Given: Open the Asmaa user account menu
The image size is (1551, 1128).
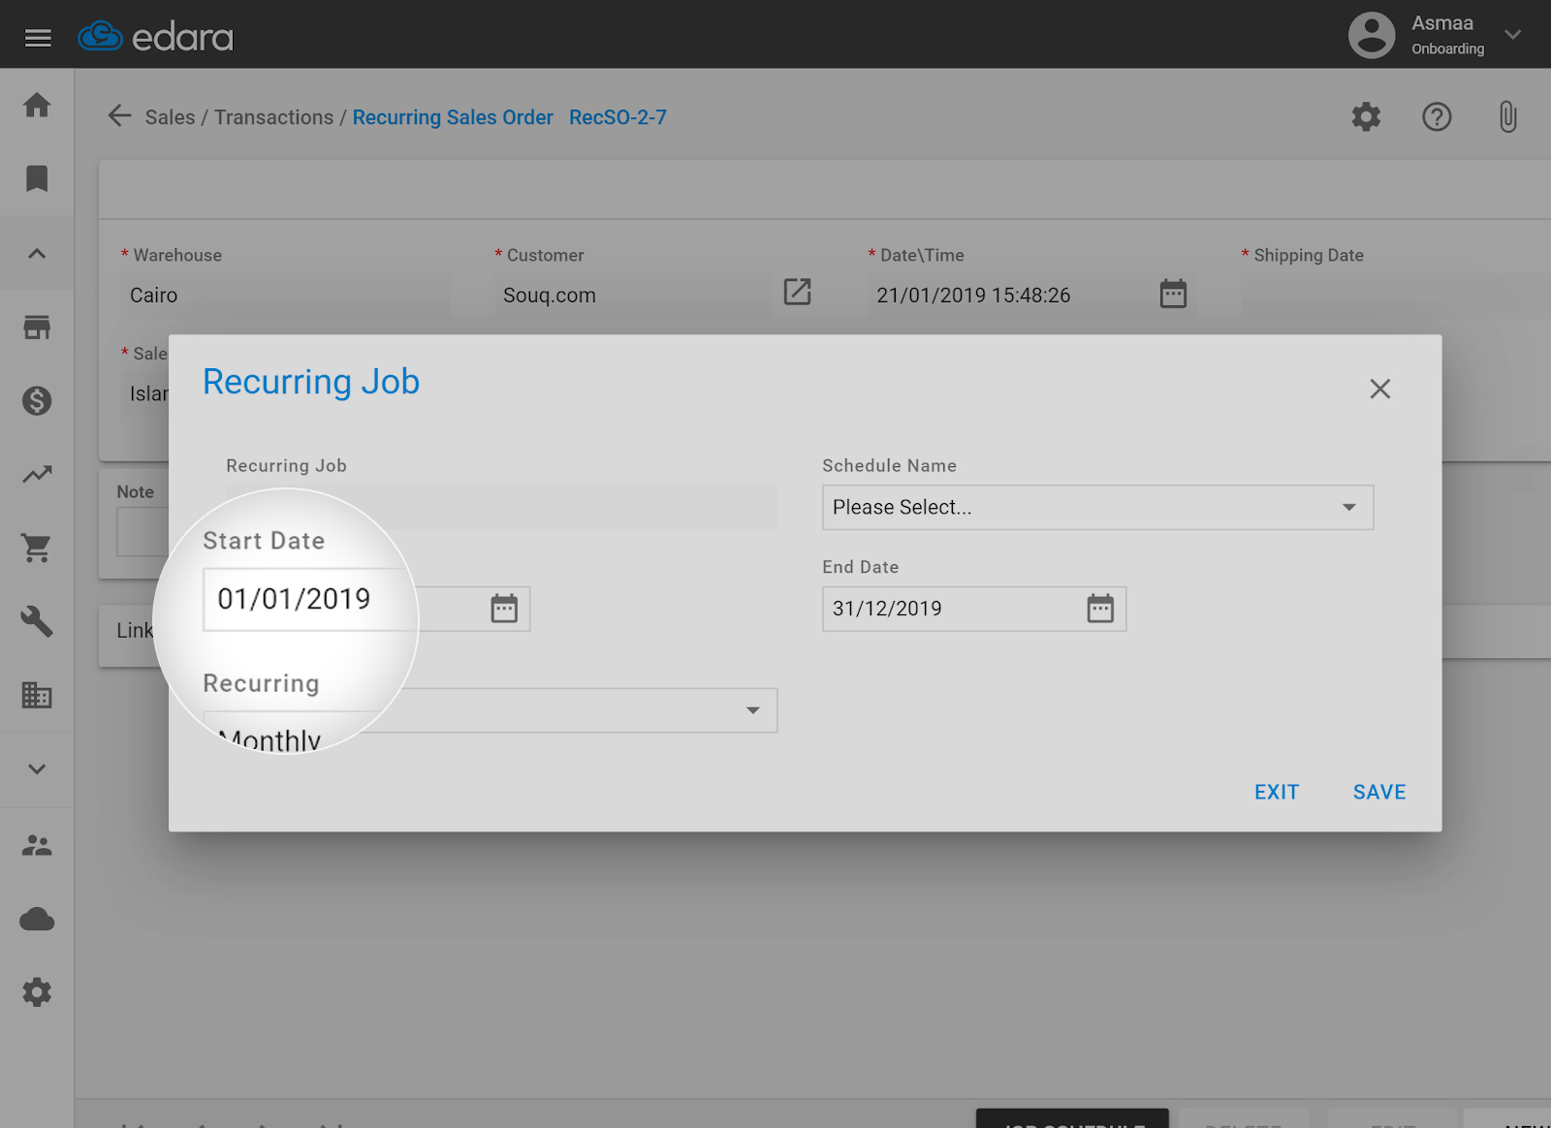Looking at the screenshot, I should coord(1435,35).
